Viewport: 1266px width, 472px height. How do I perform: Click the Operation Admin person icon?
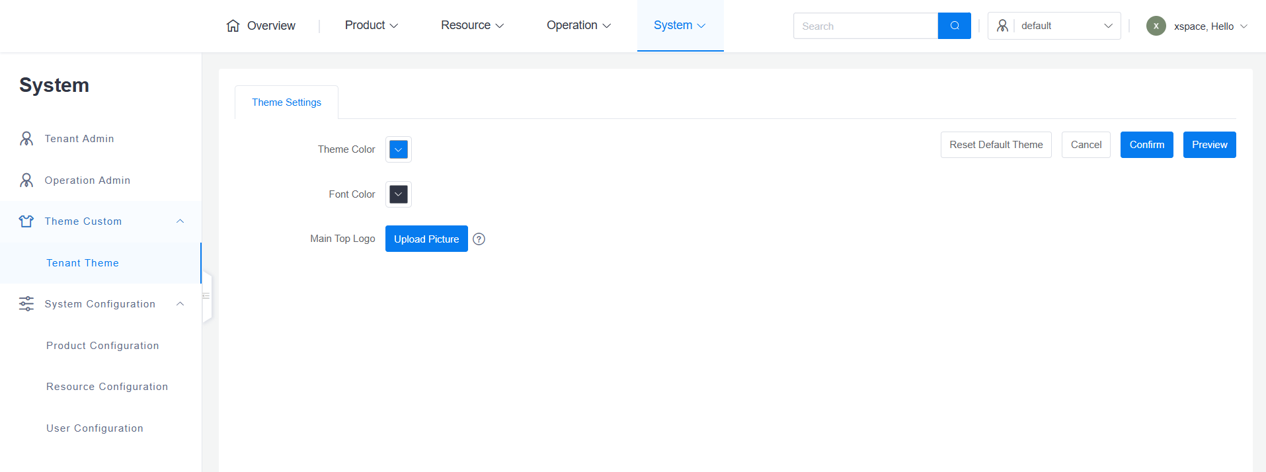coord(26,180)
